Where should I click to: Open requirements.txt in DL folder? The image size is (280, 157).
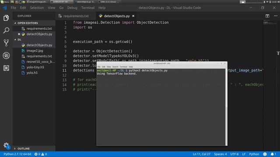(x=39, y=56)
